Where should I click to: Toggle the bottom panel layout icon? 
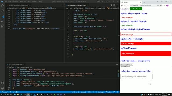[x=100, y=2]
